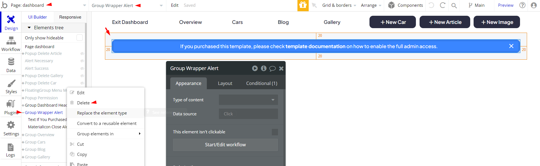The image size is (540, 166).
Task: Switch to the Responsive tab
Action: click(x=70, y=17)
